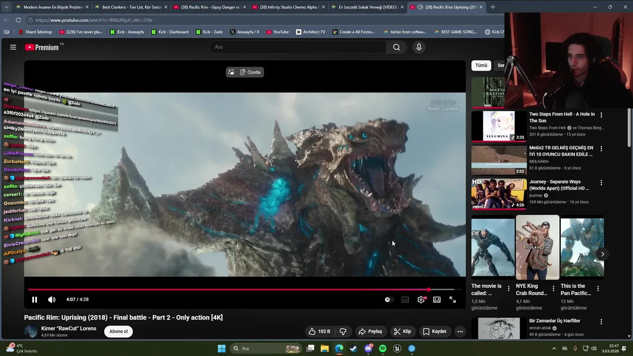This screenshot has height=356, width=633.
Task: Open 'Shard Tabletop' bookmark
Action: (35, 32)
